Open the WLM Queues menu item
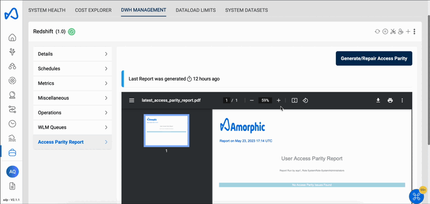This screenshot has width=430, height=204. click(73, 127)
